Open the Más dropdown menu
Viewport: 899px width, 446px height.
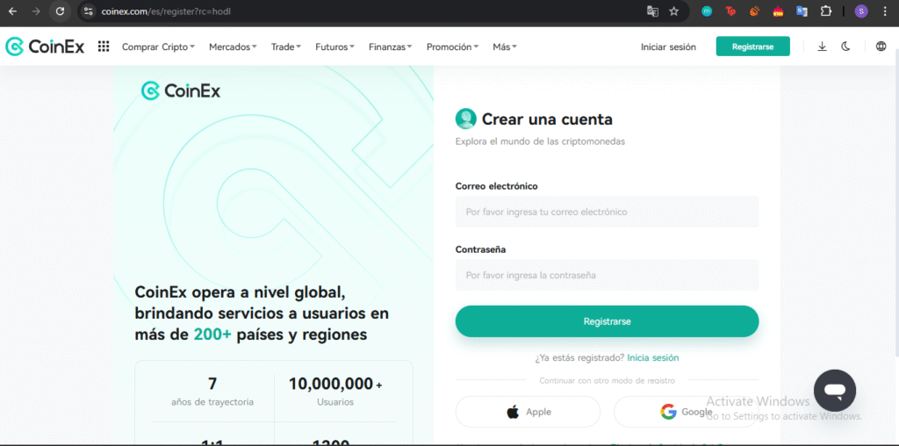[x=505, y=47]
